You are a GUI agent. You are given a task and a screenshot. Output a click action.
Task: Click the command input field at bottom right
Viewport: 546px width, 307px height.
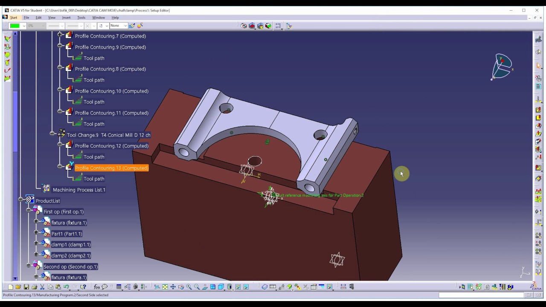(x=481, y=295)
